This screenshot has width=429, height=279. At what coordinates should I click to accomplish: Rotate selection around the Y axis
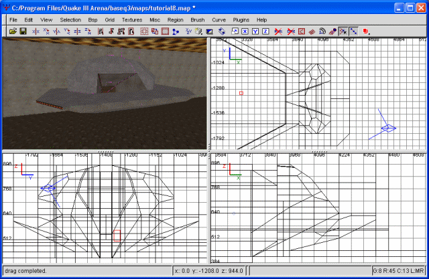[67, 31]
